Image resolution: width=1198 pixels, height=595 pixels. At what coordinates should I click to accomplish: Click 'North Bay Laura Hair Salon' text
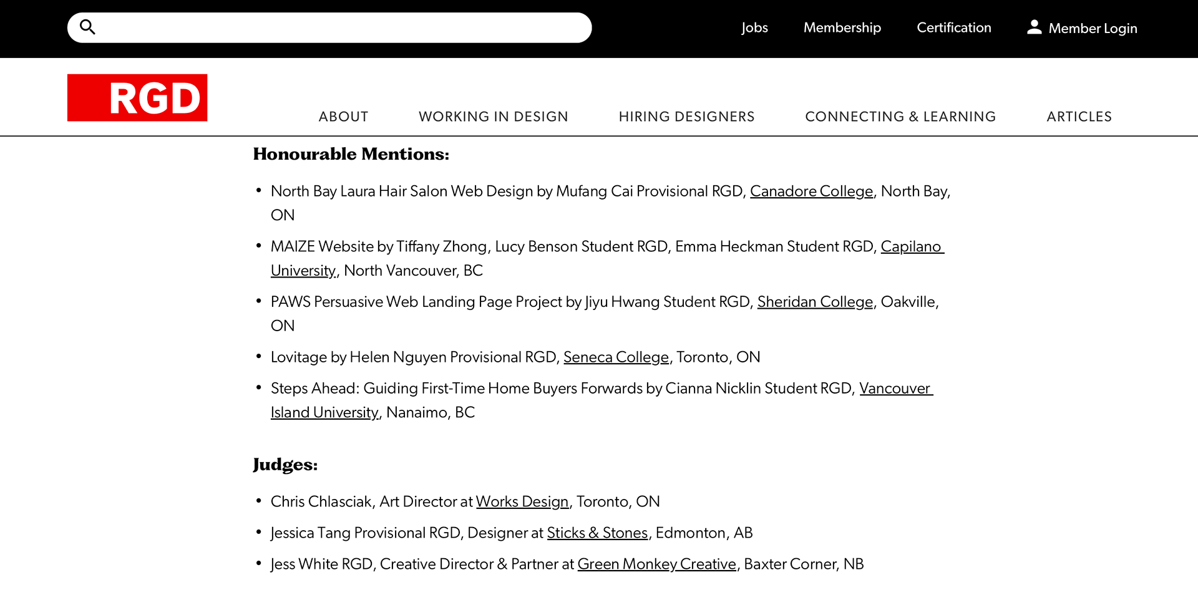pos(359,191)
